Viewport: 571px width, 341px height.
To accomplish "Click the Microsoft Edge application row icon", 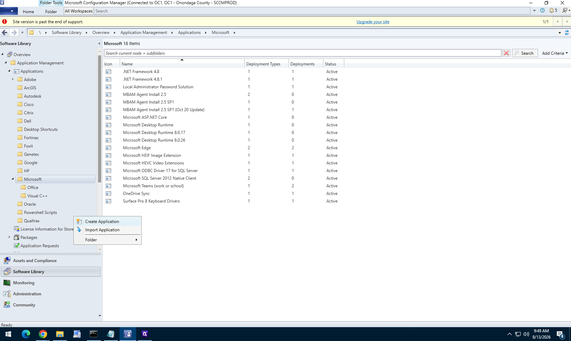I will 108,148.
